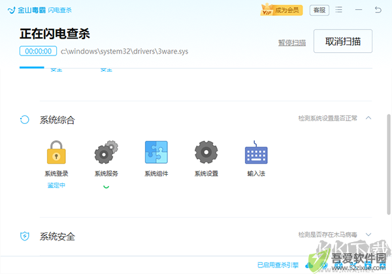Minimize the 金山毒霸 window

click(359, 10)
